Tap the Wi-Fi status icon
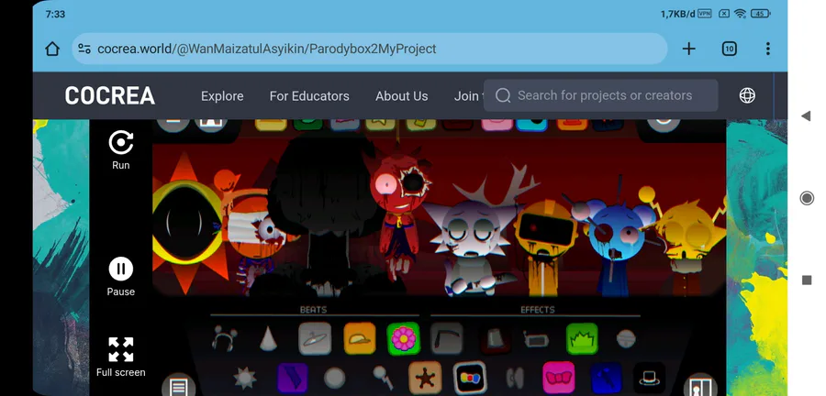This screenshot has height=396, width=826. coord(740,14)
